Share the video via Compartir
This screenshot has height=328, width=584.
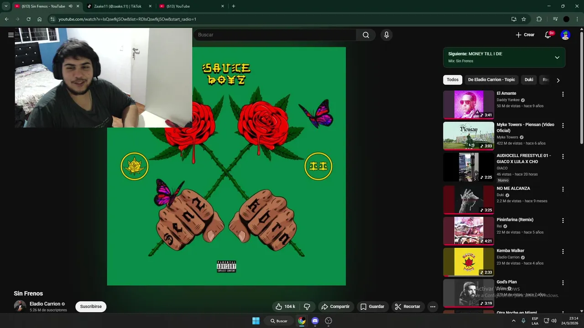[335, 307]
